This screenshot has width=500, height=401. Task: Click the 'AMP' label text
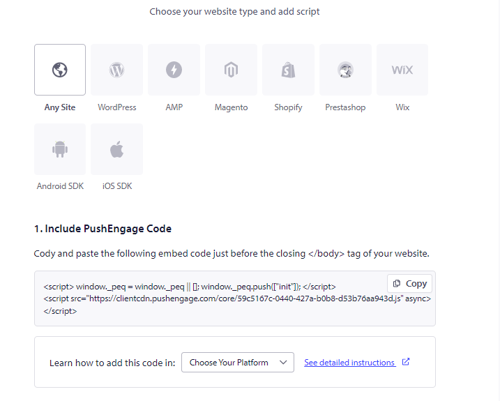174,107
